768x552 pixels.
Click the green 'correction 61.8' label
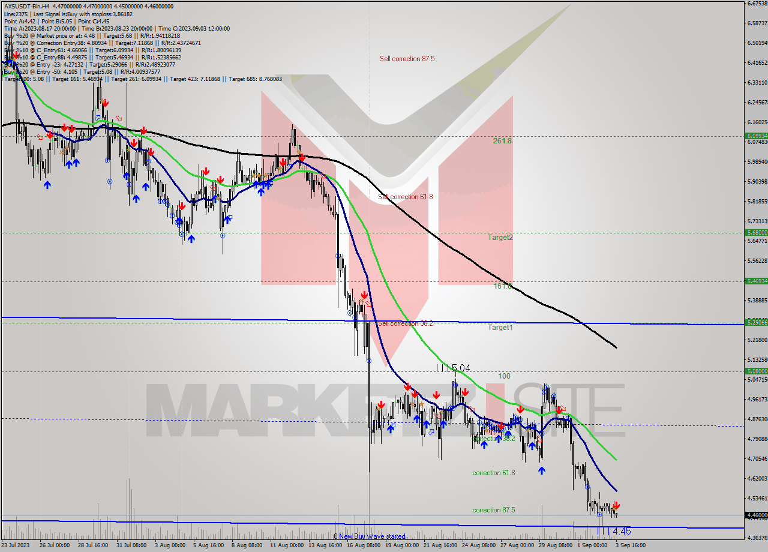pos(493,473)
